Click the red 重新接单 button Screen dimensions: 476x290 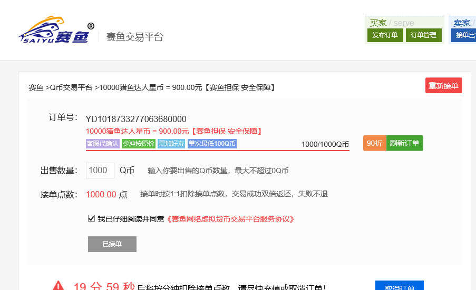pos(443,86)
